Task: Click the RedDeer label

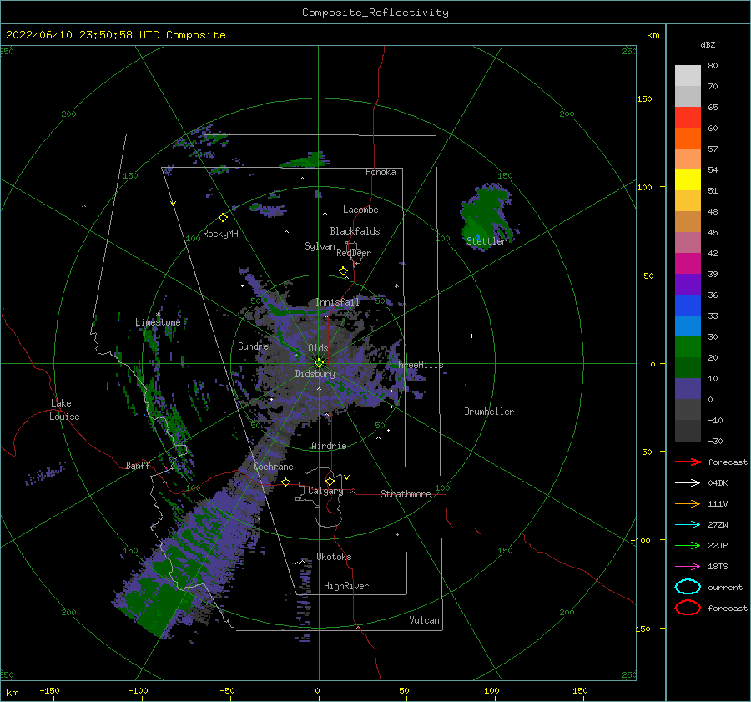Action: [x=354, y=253]
